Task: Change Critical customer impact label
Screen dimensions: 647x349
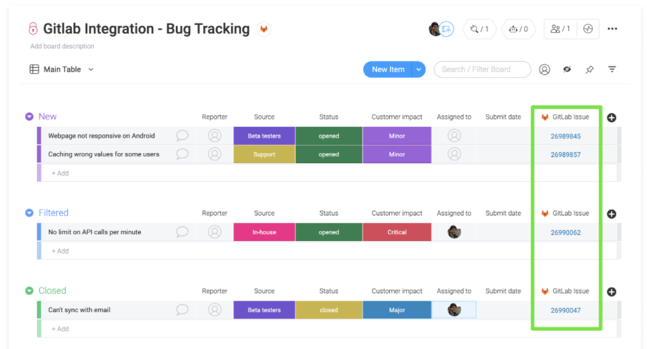Action: point(397,232)
